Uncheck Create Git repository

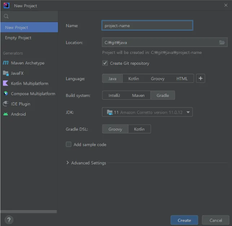pyautogui.click(x=105, y=63)
